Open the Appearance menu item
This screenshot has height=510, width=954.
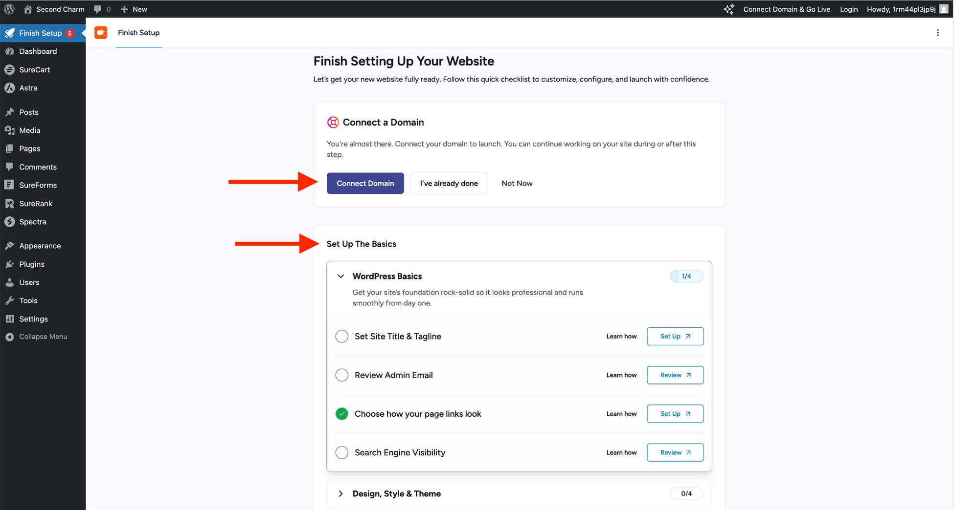[x=40, y=246]
